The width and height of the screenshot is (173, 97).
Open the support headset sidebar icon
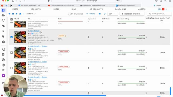pyautogui.click(x=3, y=49)
